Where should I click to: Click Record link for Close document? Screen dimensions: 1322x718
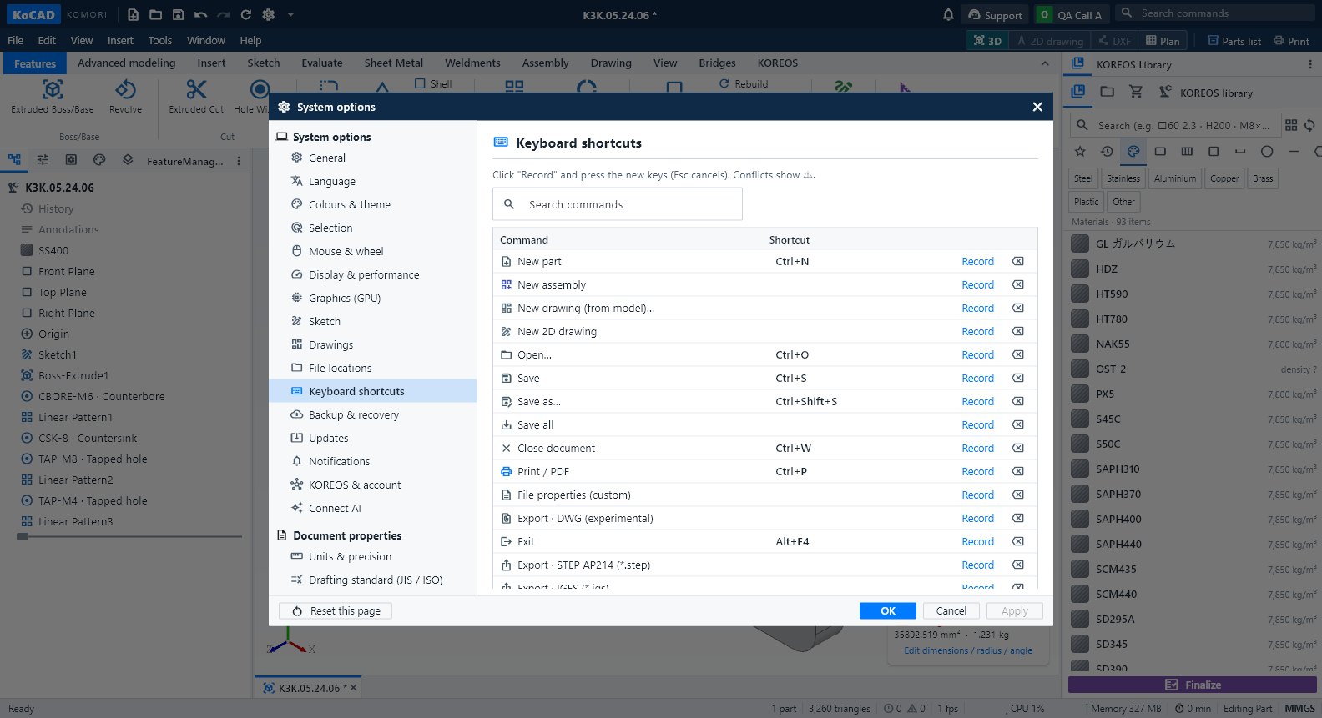click(977, 448)
